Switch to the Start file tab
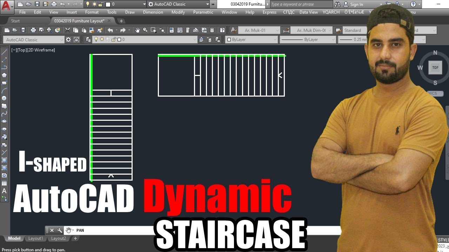 click(x=15, y=21)
